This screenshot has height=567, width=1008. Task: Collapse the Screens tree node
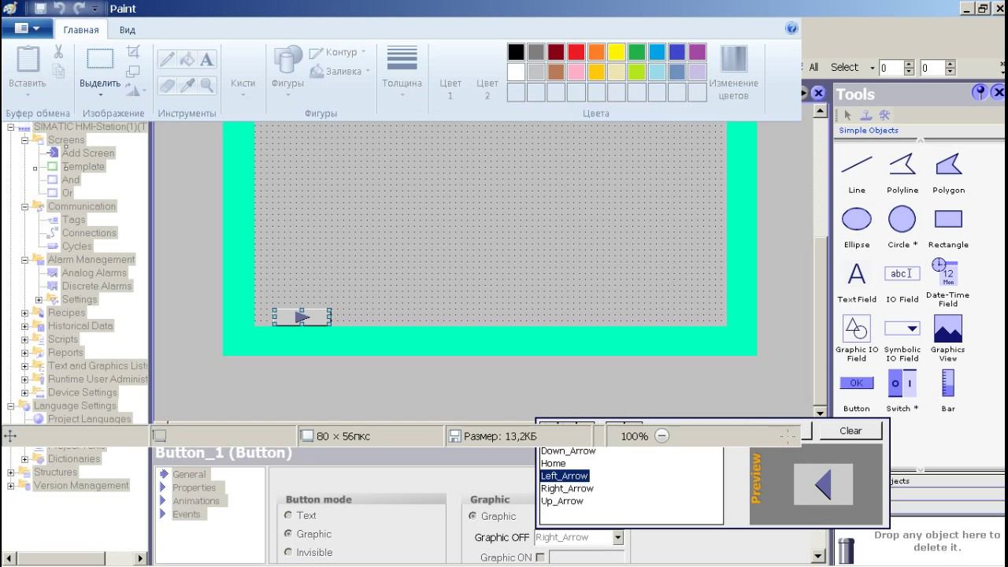click(24, 140)
